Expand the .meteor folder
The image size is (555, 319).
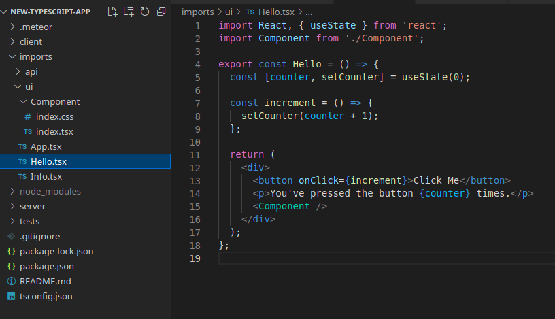tap(12, 27)
